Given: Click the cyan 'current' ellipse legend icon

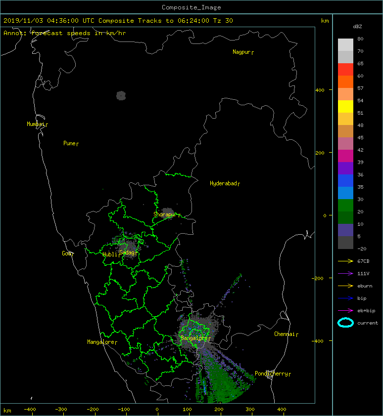Looking at the screenshot, I should [x=345, y=323].
